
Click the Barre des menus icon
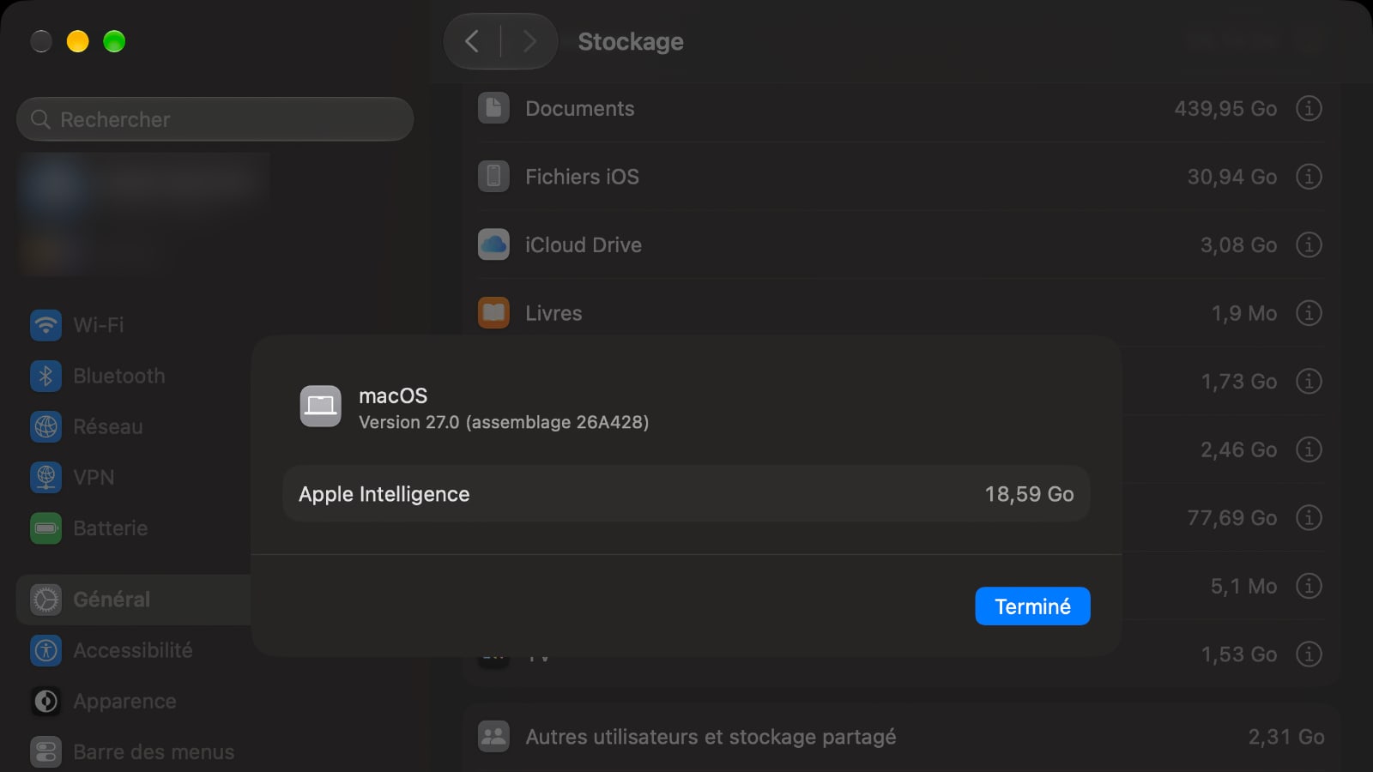click(46, 751)
